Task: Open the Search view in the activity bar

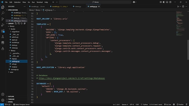Action: (3, 13)
